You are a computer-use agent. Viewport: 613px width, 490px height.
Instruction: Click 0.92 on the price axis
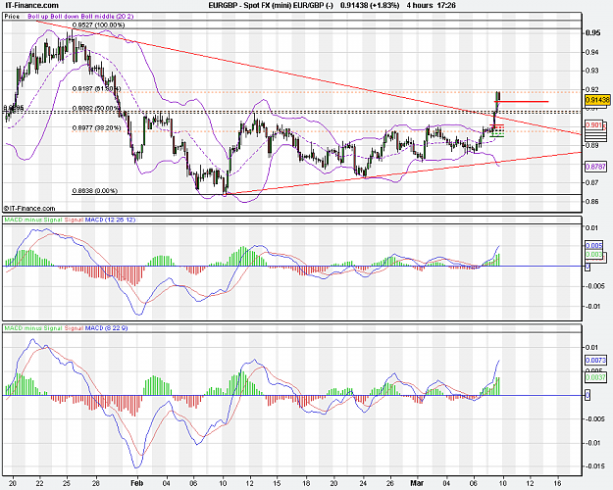[x=592, y=89]
